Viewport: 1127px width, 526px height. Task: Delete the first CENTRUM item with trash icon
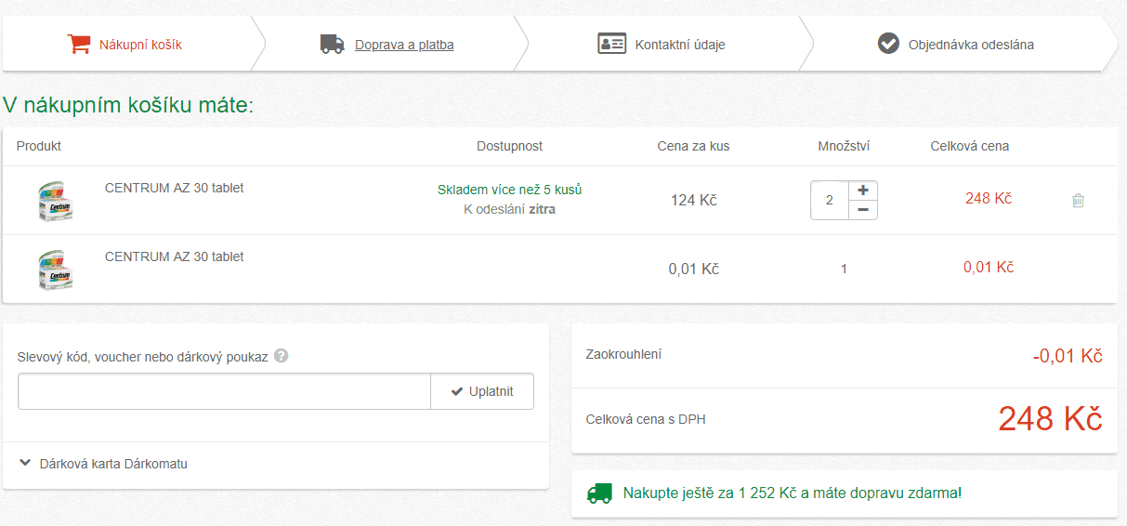1078,200
